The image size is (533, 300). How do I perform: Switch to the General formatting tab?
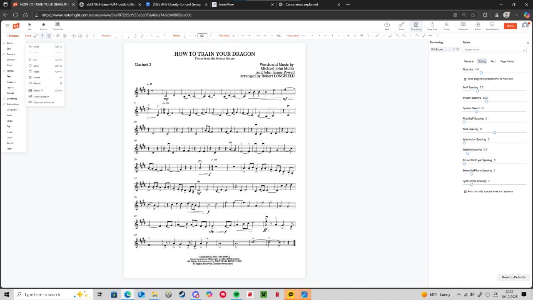click(x=469, y=61)
